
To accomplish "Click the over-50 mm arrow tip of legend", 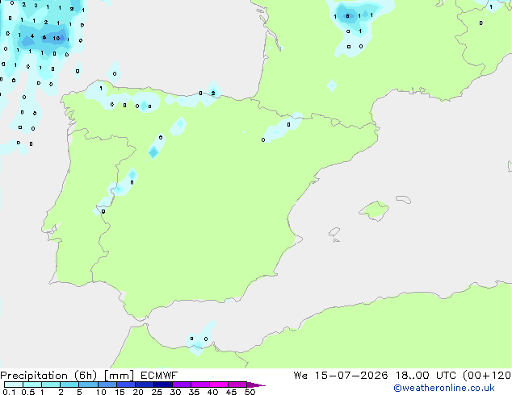I will click(x=256, y=385).
